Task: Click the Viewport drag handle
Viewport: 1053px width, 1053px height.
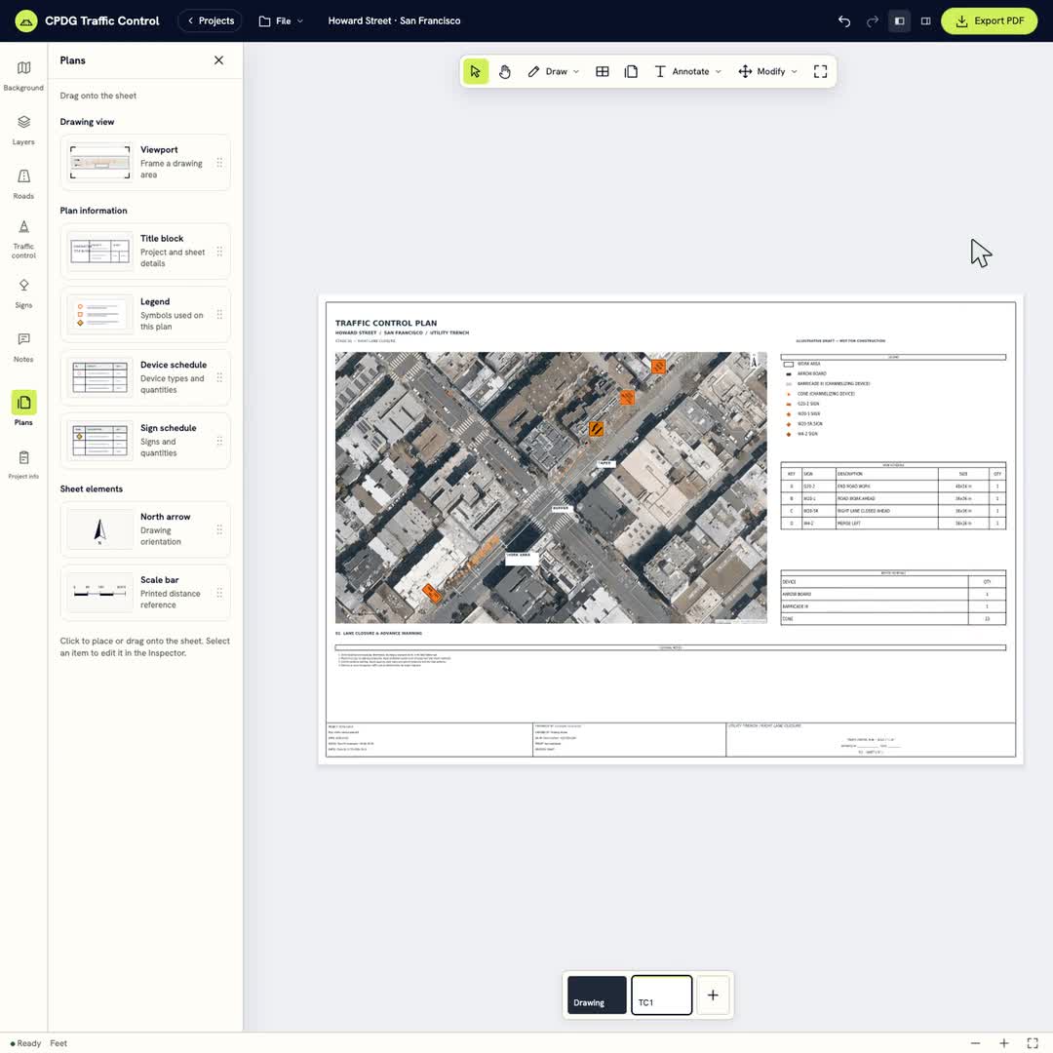Action: click(x=219, y=163)
